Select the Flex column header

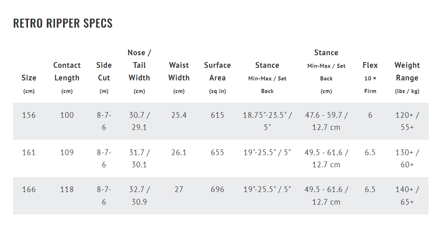(370, 78)
